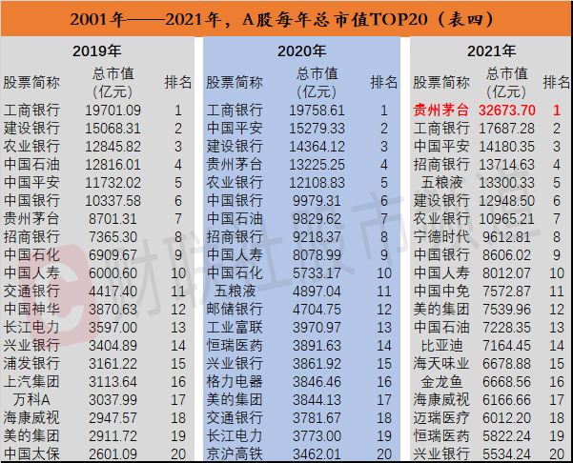Click the value '14180.35'
The height and width of the screenshot is (463, 573).
point(507,147)
